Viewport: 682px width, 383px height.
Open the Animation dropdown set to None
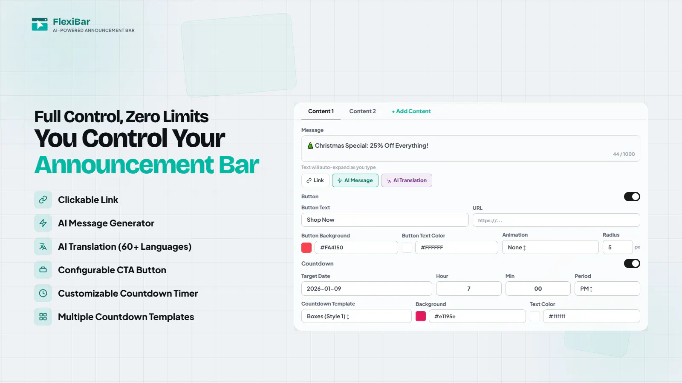pyautogui.click(x=550, y=247)
